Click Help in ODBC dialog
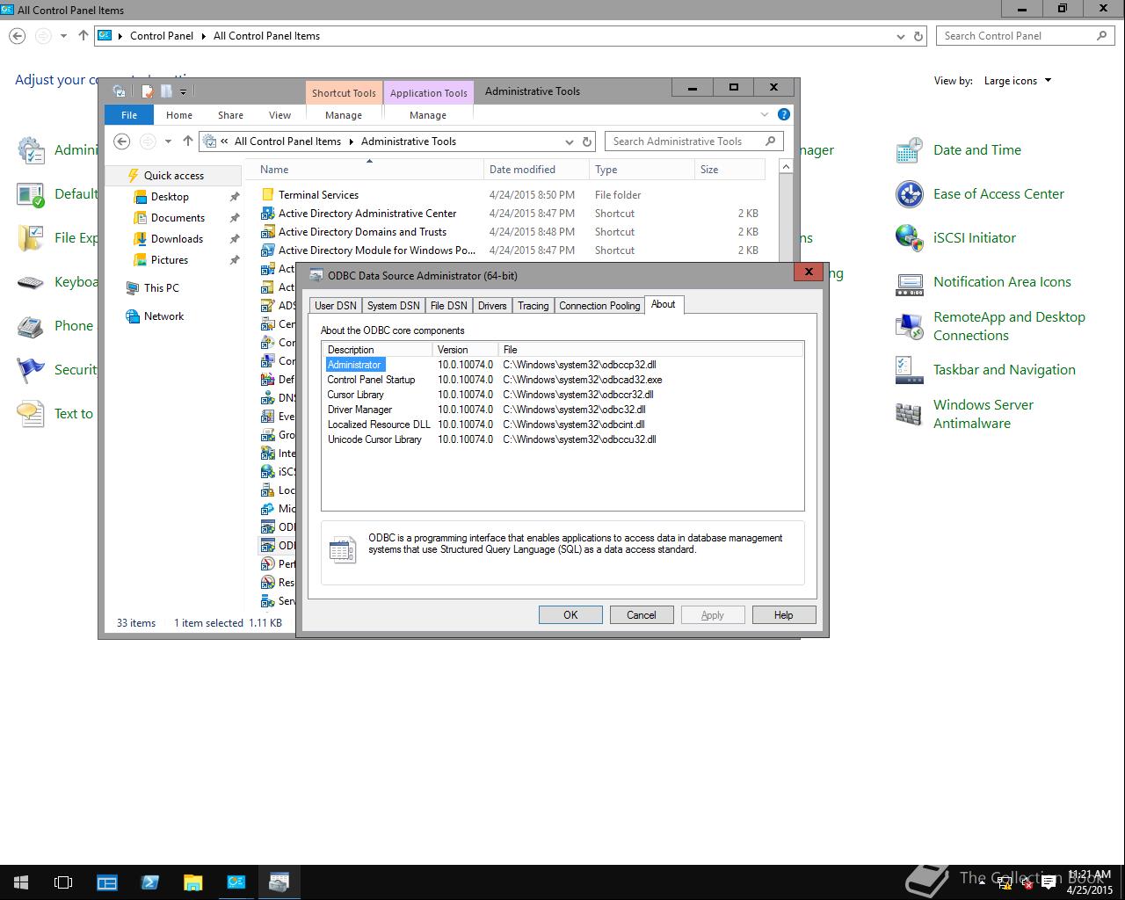Image resolution: width=1125 pixels, height=900 pixels. coord(784,615)
